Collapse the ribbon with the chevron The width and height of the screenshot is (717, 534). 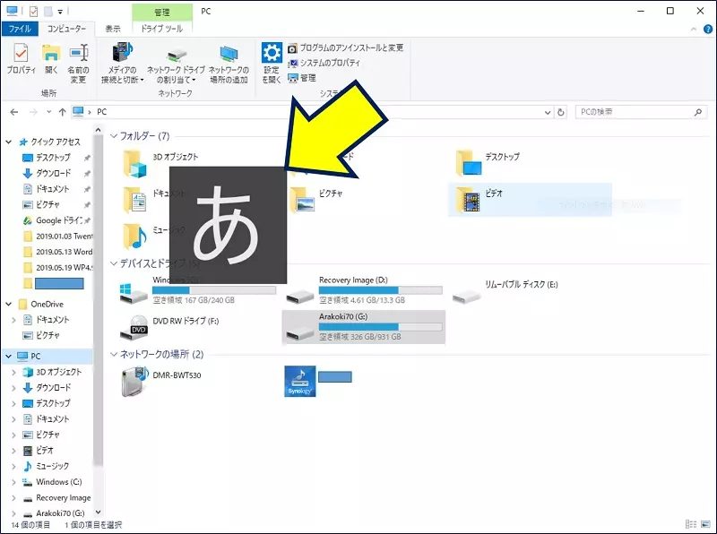(x=694, y=30)
